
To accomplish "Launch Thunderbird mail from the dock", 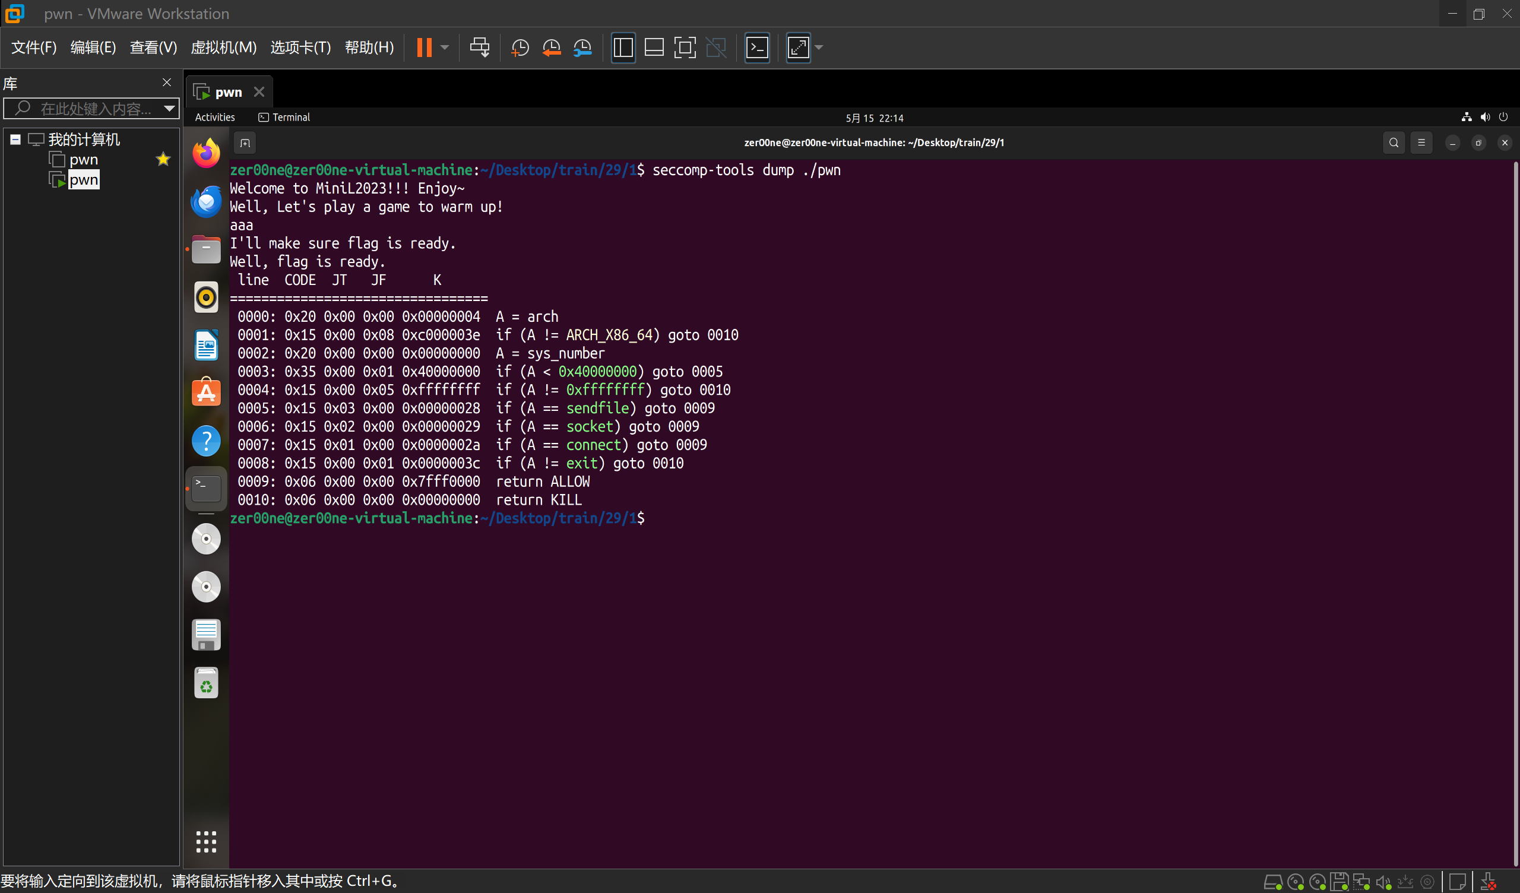I will click(206, 201).
